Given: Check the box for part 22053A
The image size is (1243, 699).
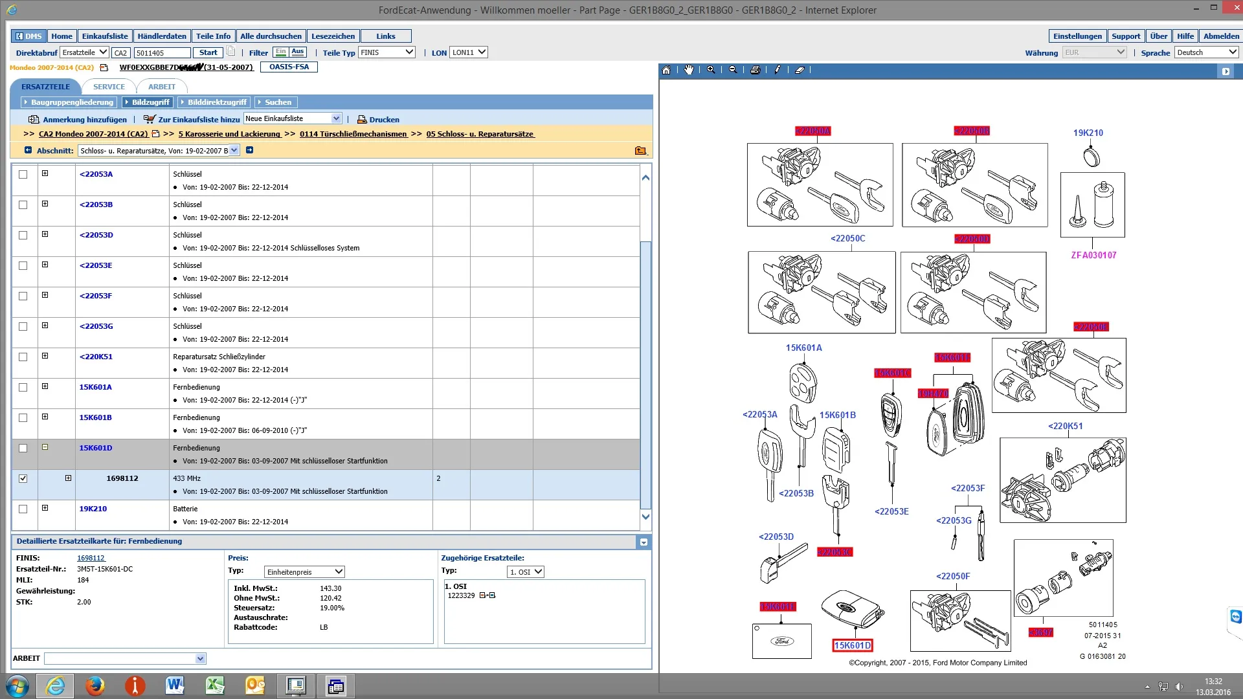Looking at the screenshot, I should [23, 174].
